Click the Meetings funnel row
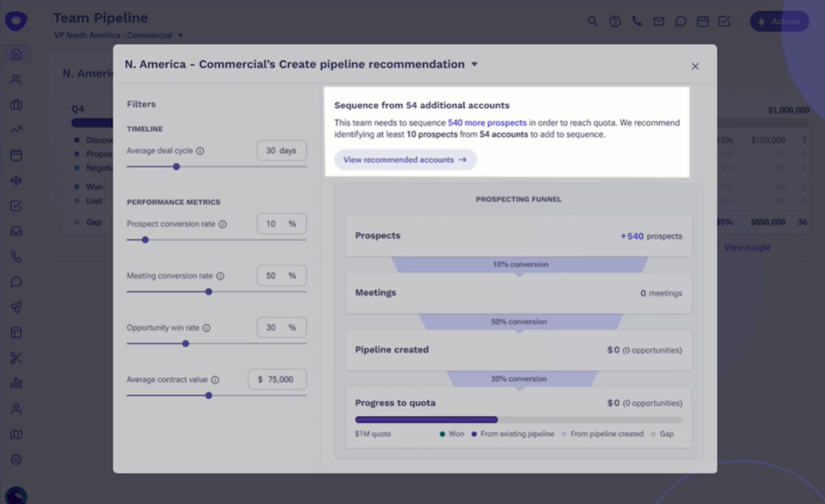The image size is (825, 504). coord(518,293)
